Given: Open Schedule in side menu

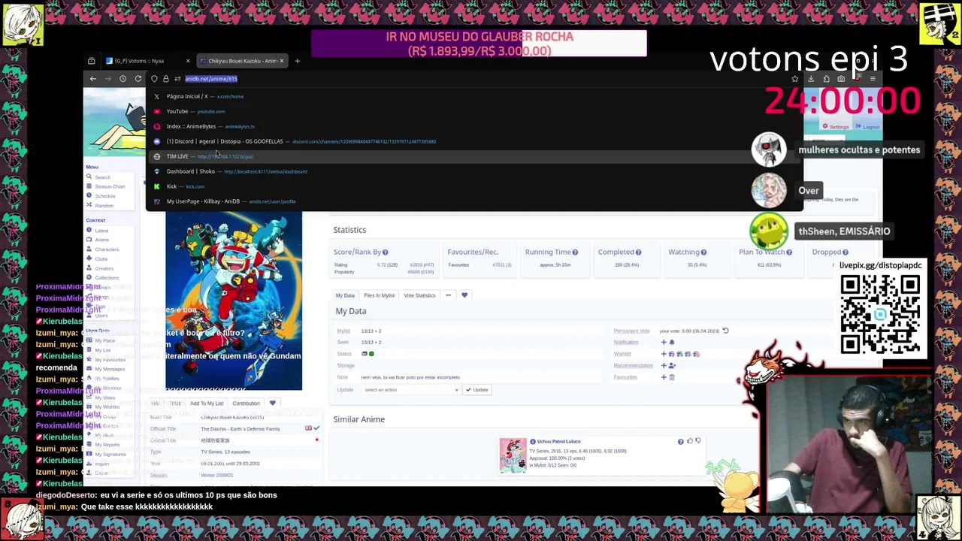Looking at the screenshot, I should click(x=105, y=196).
